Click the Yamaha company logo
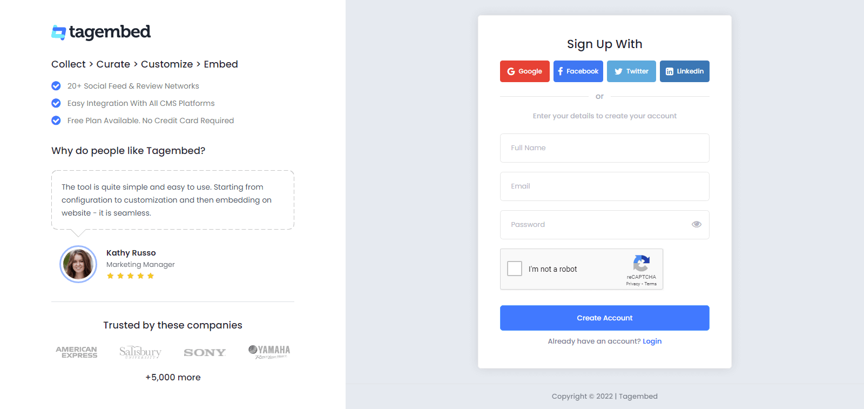864x409 pixels. click(x=269, y=351)
